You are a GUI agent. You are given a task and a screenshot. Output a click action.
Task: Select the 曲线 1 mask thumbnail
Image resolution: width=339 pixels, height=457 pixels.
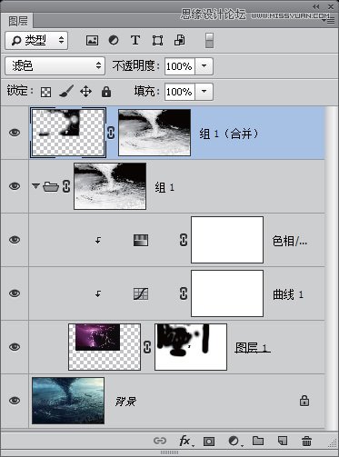pyautogui.click(x=227, y=293)
